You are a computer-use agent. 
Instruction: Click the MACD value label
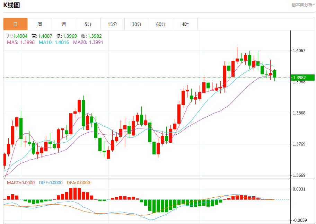(x=21, y=182)
